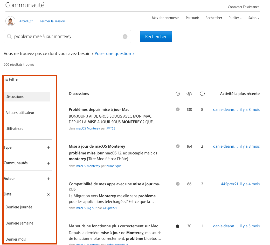Open Problèmes depuis mise à jour Mac discussion
This screenshot has width=270, height=245.
tap(99, 110)
